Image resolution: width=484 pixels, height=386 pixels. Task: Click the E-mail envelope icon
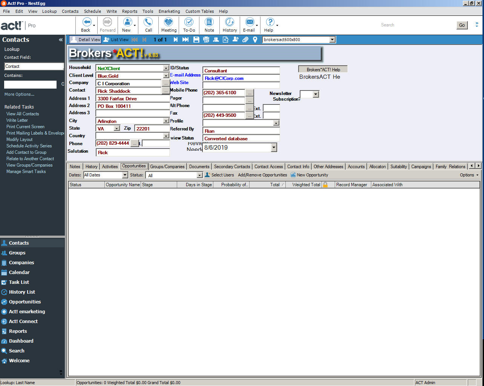pos(249,22)
